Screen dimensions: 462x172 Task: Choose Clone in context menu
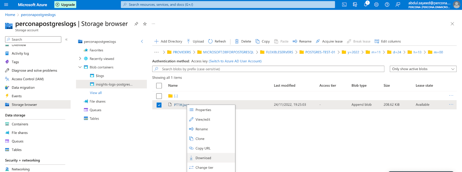[211, 139]
